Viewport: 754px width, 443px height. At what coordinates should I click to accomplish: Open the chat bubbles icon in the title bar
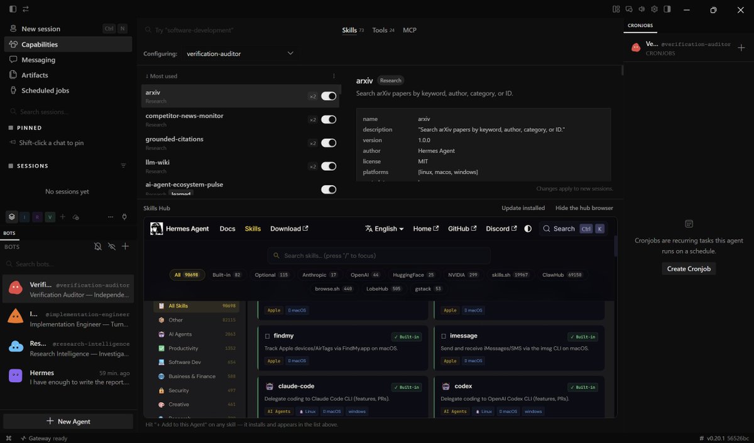[x=629, y=9]
